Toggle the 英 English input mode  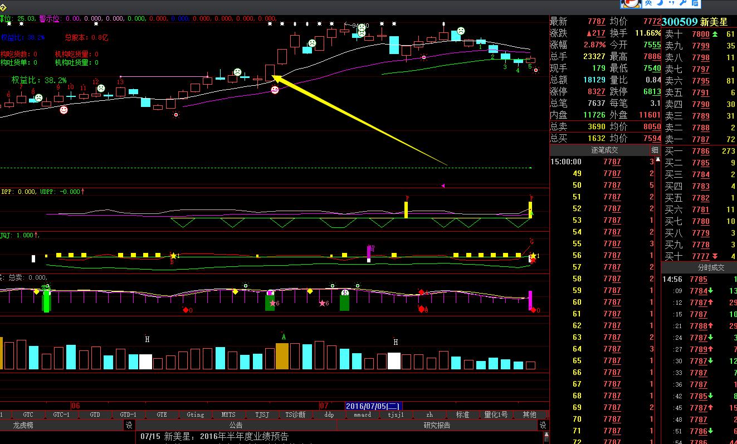[x=648, y=3]
